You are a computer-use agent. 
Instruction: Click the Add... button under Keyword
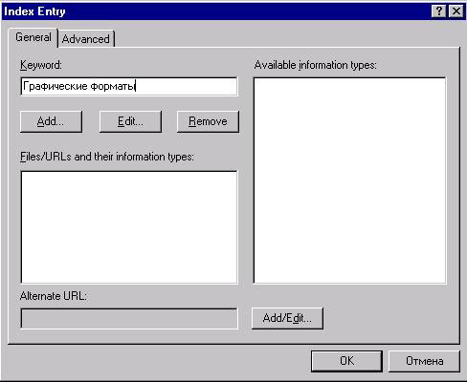pos(51,121)
